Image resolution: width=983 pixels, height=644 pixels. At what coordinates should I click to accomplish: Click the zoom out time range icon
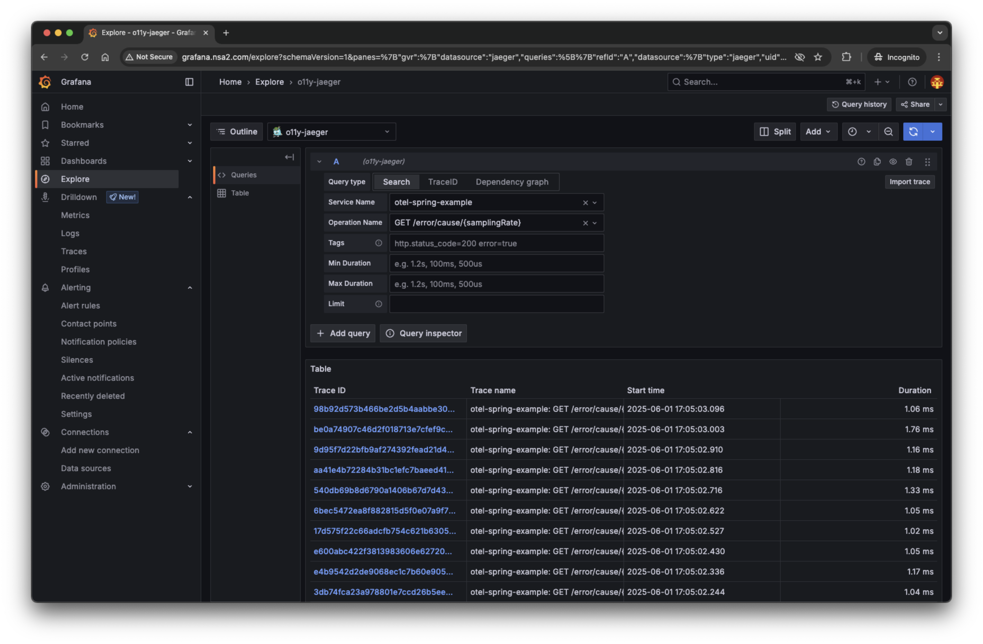coord(888,132)
